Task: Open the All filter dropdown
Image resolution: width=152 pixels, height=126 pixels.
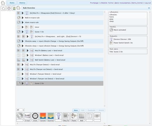Action: click(x=20, y=110)
